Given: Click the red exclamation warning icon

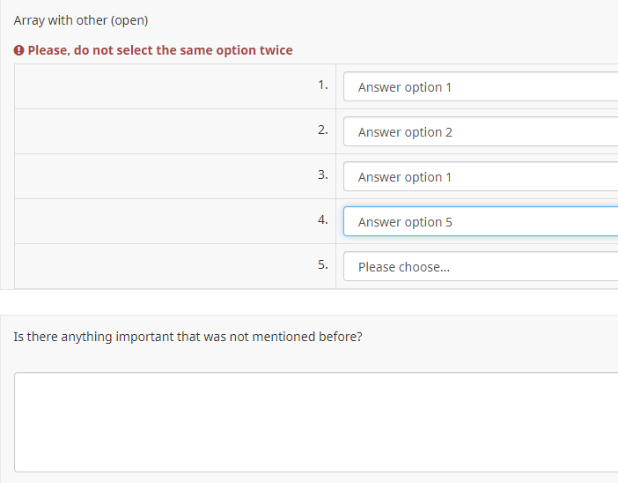Looking at the screenshot, I should click(x=19, y=50).
